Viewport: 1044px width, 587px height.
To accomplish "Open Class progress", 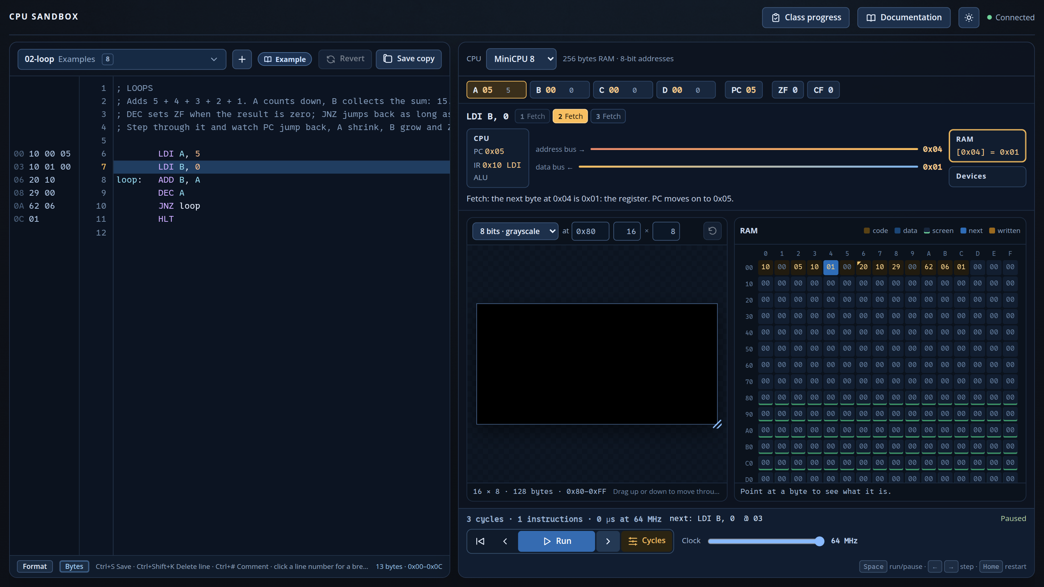I will point(806,17).
